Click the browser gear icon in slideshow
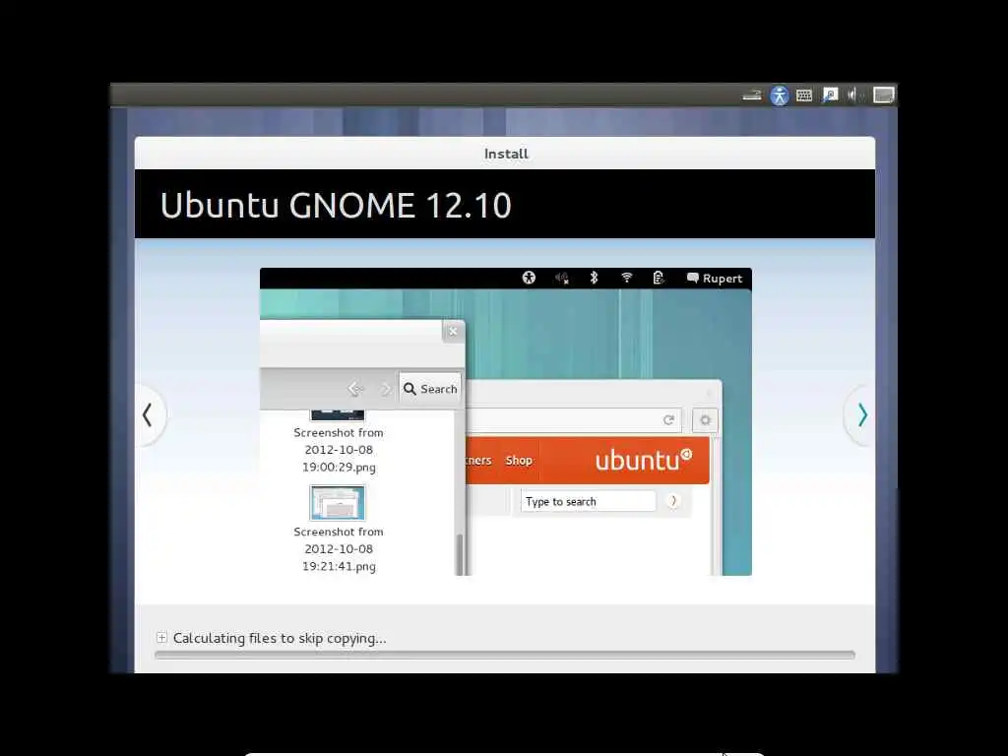This screenshot has width=1008, height=756. [x=705, y=420]
